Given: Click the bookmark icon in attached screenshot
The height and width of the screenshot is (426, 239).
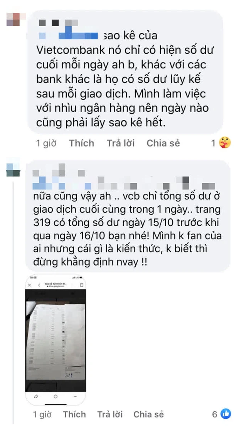Looking at the screenshot, I should 81,285.
